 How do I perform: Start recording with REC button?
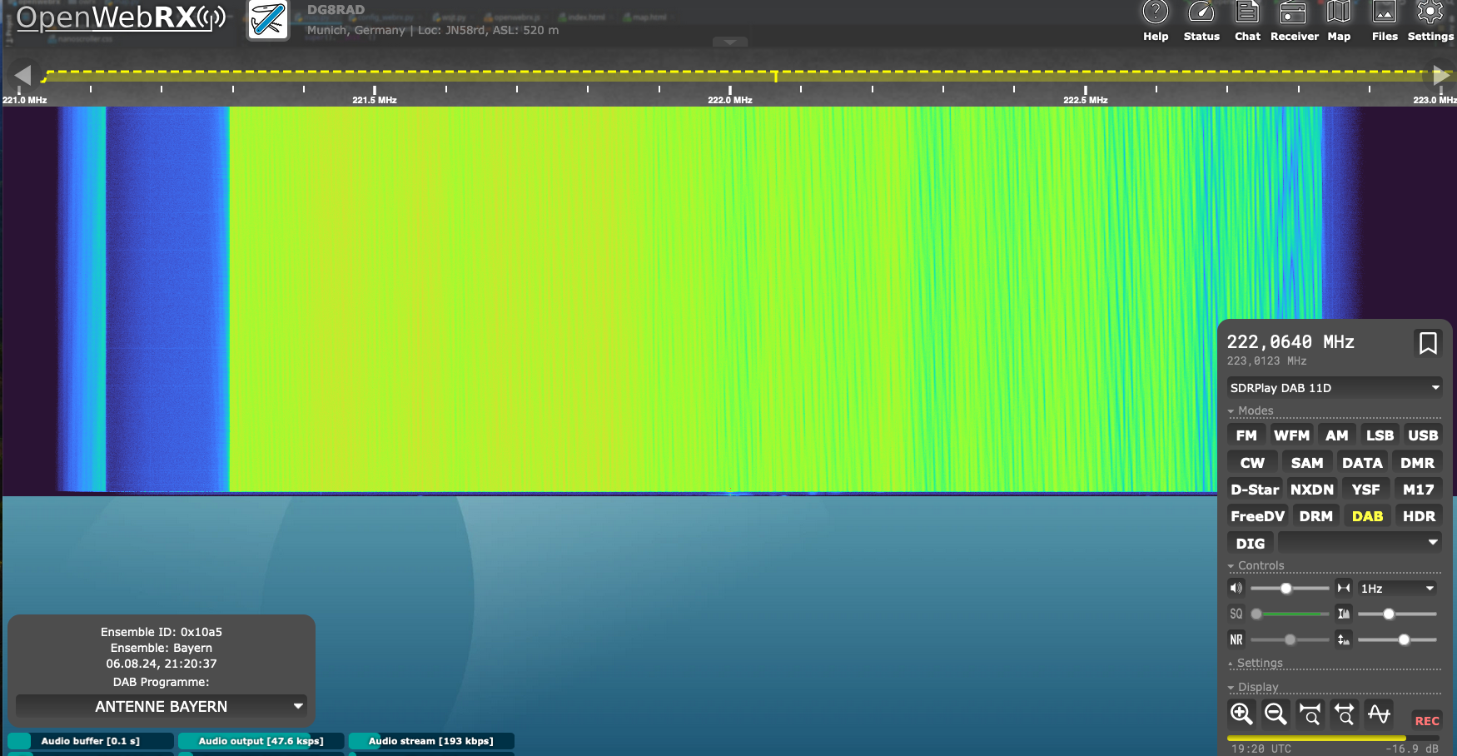(1426, 720)
